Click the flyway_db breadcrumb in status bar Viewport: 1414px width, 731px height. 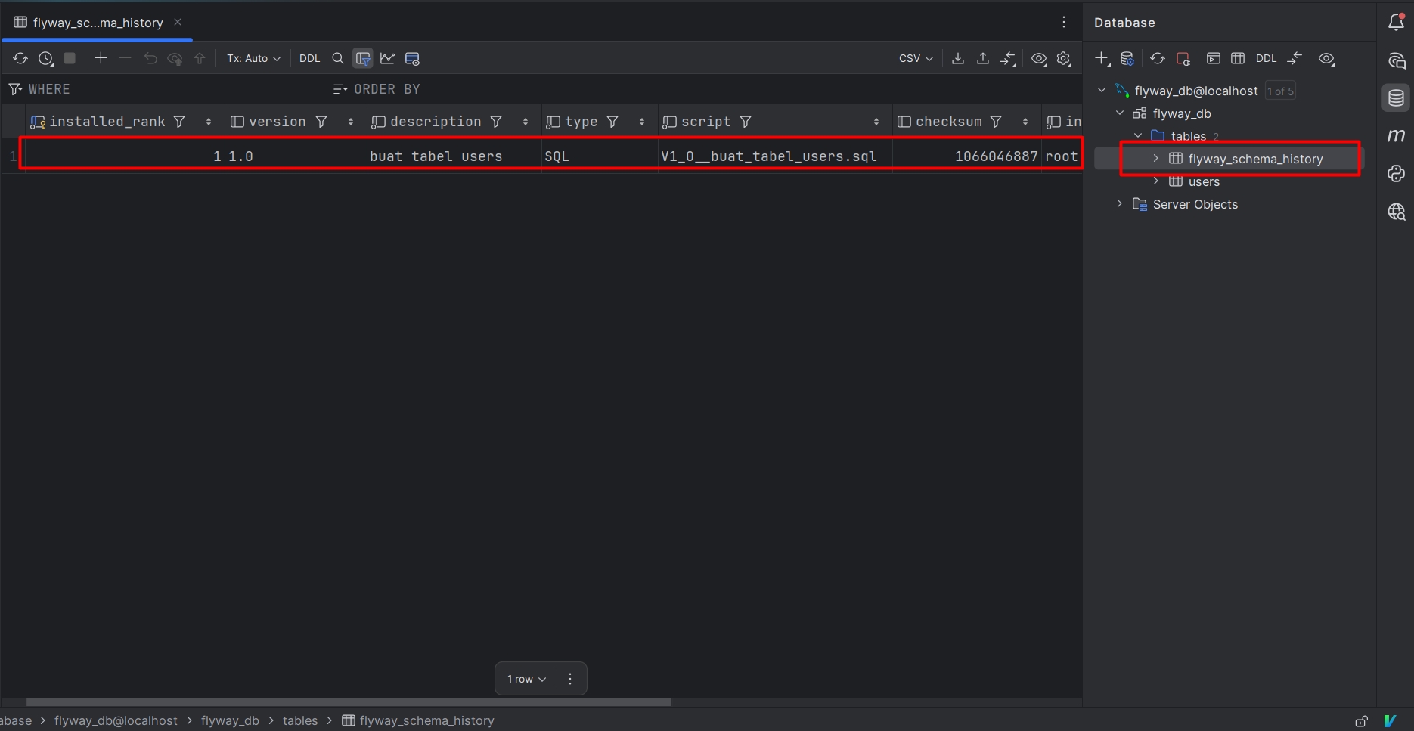(x=230, y=720)
